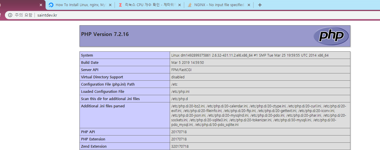Click the 주의 요함 security warning label
Viewport: 380px width, 150px height.
pyautogui.click(x=23, y=15)
